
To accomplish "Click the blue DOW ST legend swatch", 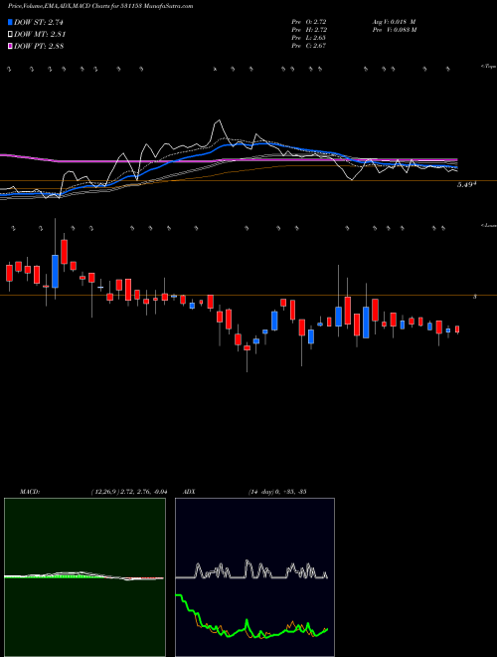I will pyautogui.click(x=11, y=22).
